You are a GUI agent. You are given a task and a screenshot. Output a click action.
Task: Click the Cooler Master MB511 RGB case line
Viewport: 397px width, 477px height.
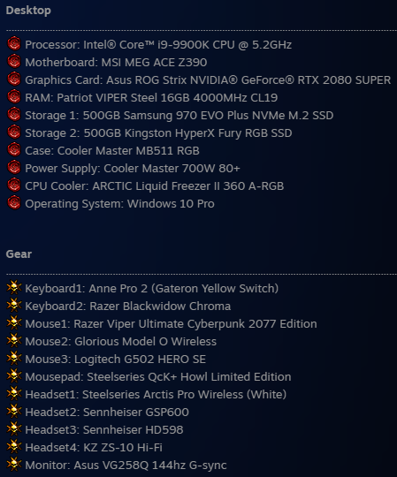tap(112, 150)
